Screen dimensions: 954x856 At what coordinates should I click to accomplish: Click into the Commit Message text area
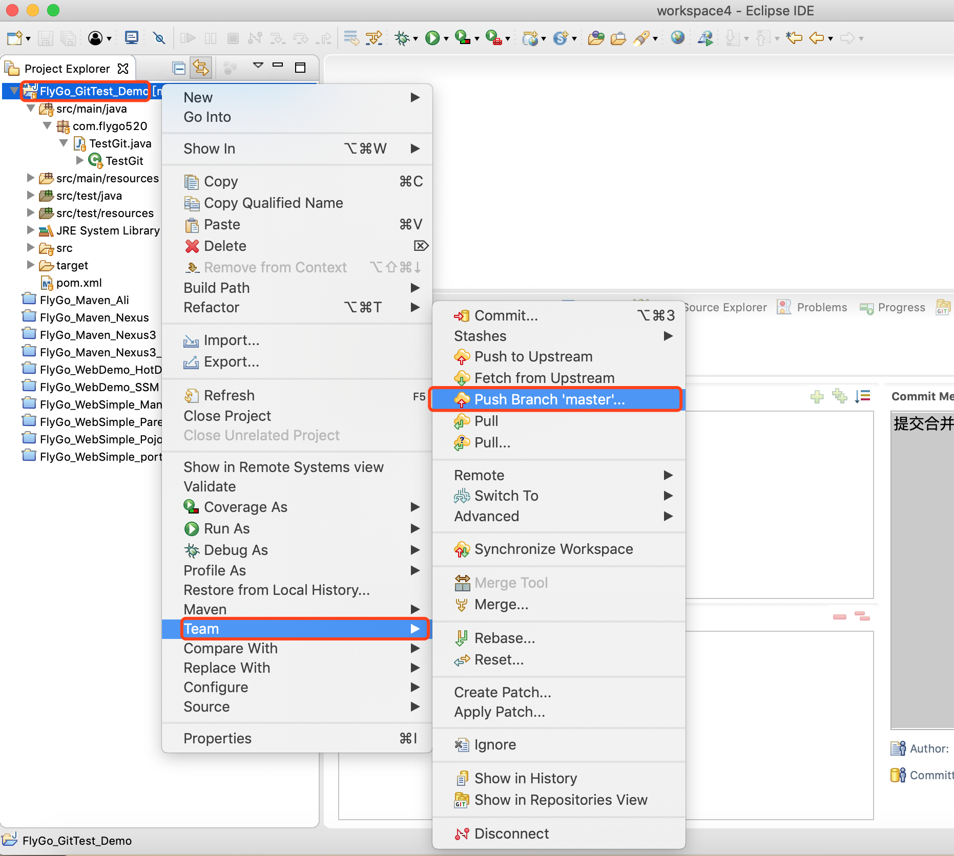coord(922,569)
